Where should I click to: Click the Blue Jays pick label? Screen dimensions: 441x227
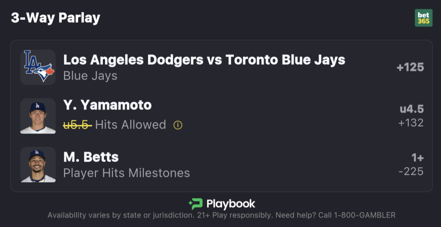pyautogui.click(x=90, y=76)
